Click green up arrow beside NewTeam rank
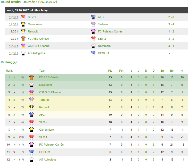Screen dimensions: 190x168 point(14,85)
